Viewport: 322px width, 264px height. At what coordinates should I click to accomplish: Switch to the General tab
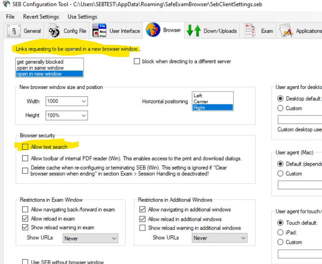click(24, 31)
